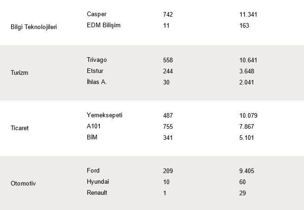Click Ford's value 9.405
Viewport: 304px width, 210px height.
(247, 171)
